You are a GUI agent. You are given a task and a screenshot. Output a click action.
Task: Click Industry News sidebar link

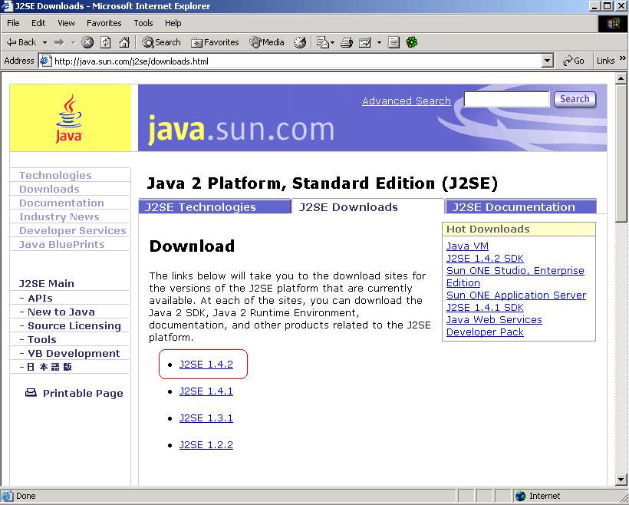point(59,216)
